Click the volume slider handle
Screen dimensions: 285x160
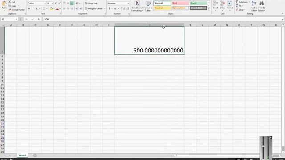click(263, 146)
